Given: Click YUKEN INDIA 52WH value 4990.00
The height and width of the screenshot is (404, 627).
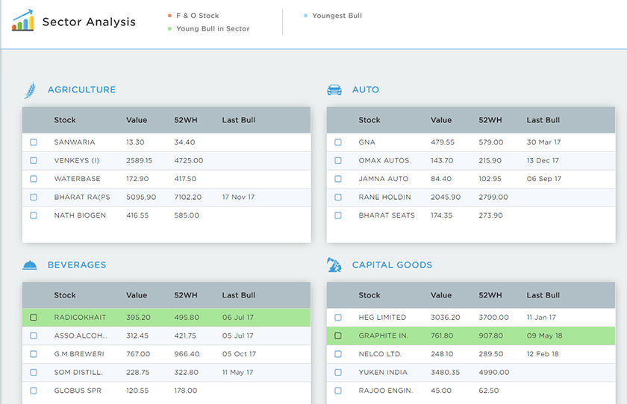Looking at the screenshot, I should (494, 373).
